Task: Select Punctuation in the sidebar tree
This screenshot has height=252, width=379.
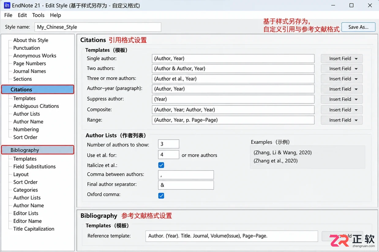Action: (27, 48)
